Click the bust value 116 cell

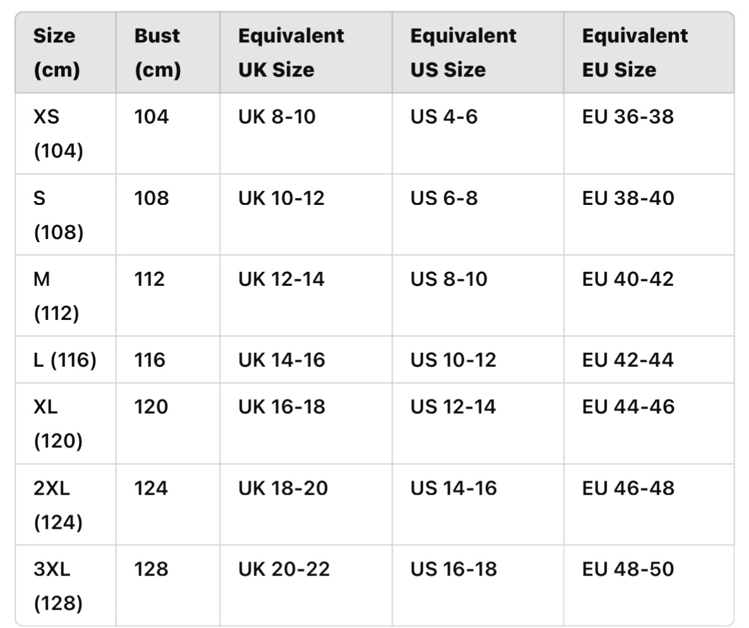click(x=150, y=360)
